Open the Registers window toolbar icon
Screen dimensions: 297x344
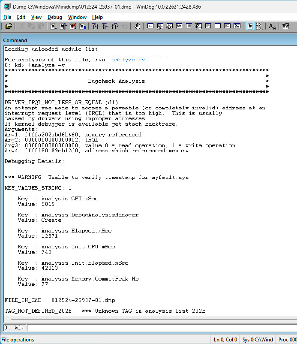(179, 26)
